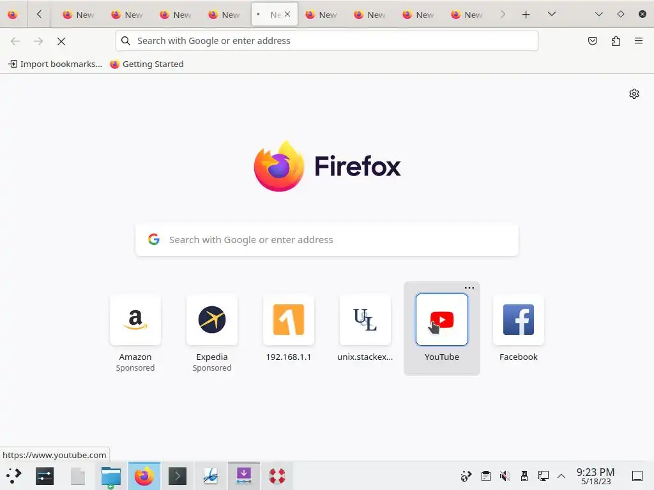Open the Konsole terminal taskbar icon

(x=178, y=476)
